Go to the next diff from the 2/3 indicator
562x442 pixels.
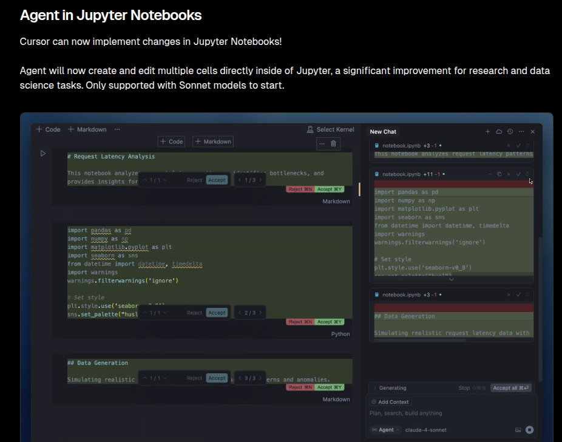[x=260, y=313]
